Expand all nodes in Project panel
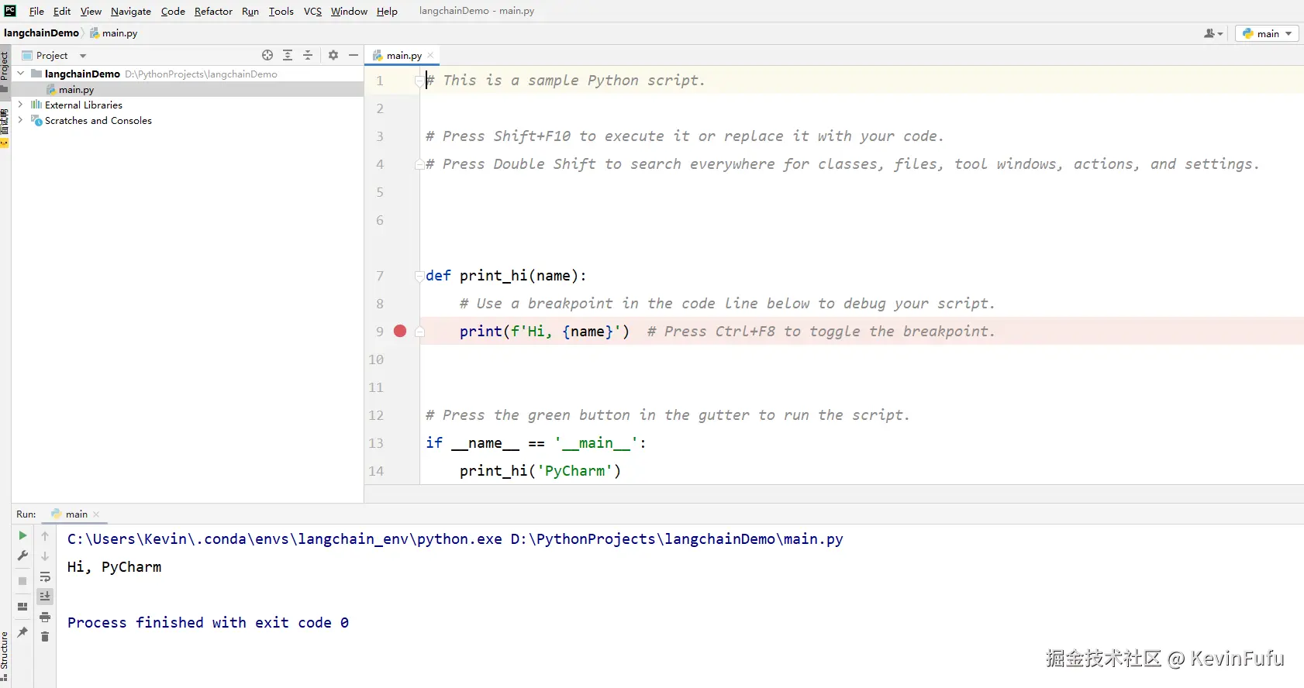The height and width of the screenshot is (688, 1304). pyautogui.click(x=288, y=55)
